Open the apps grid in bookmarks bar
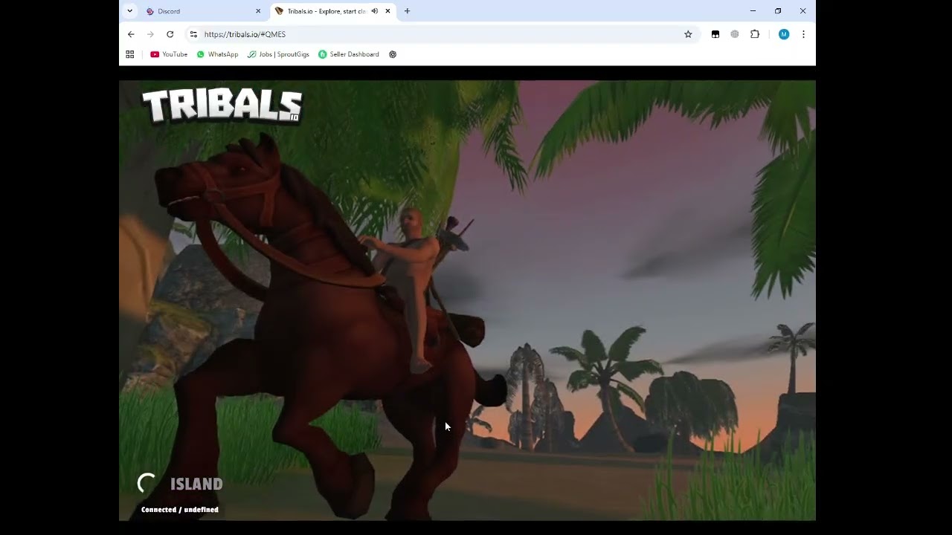Viewport: 952px width, 535px height. [129, 54]
